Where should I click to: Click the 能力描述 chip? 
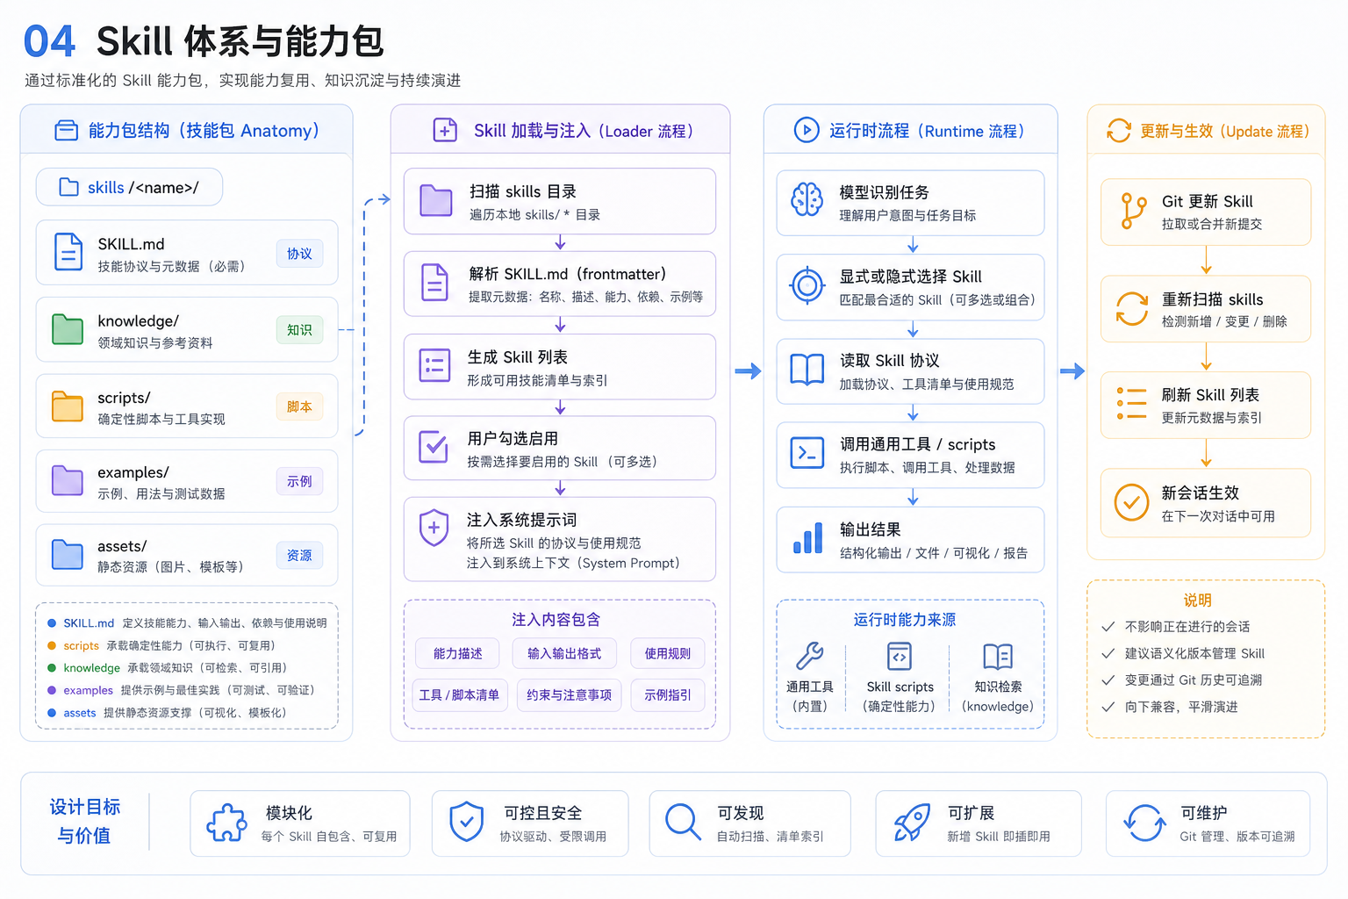457,653
